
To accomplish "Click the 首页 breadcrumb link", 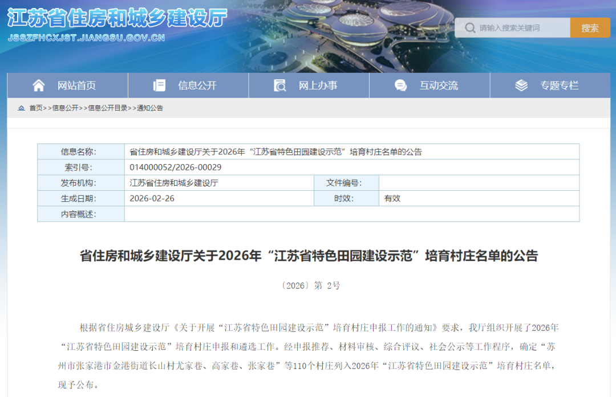I will point(36,108).
